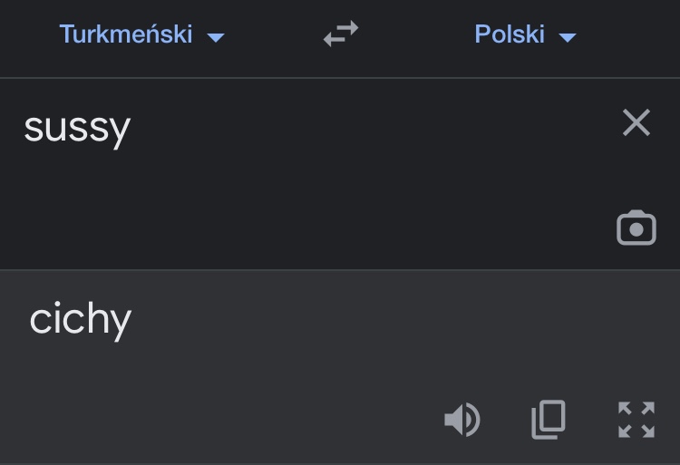This screenshot has width=680, height=465.
Task: Click the Turkmeński source language label
Action: tap(126, 34)
